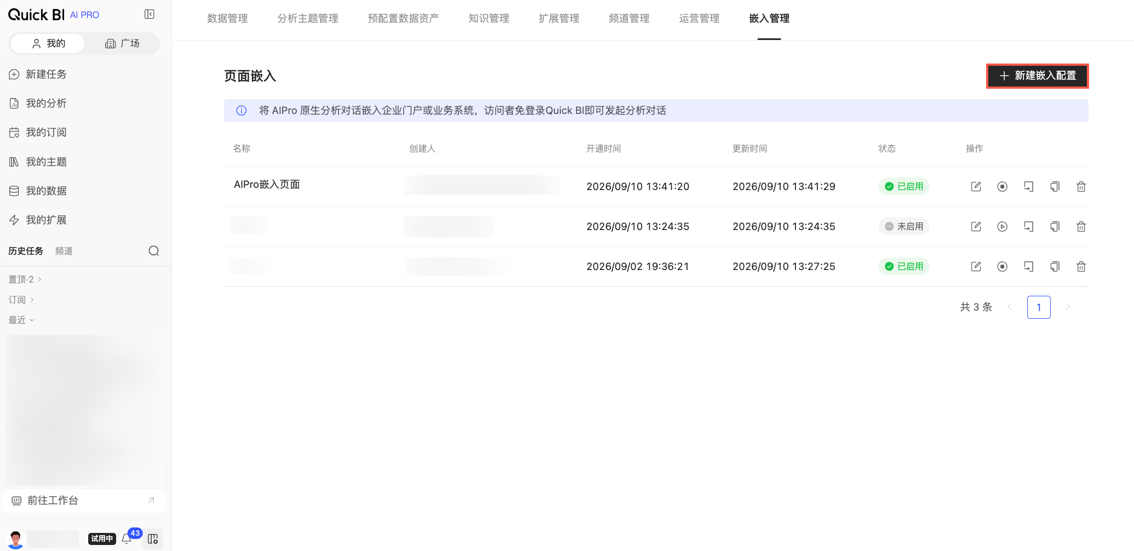Click the info icon in the blue banner
This screenshot has height=551, width=1134.
[241, 111]
